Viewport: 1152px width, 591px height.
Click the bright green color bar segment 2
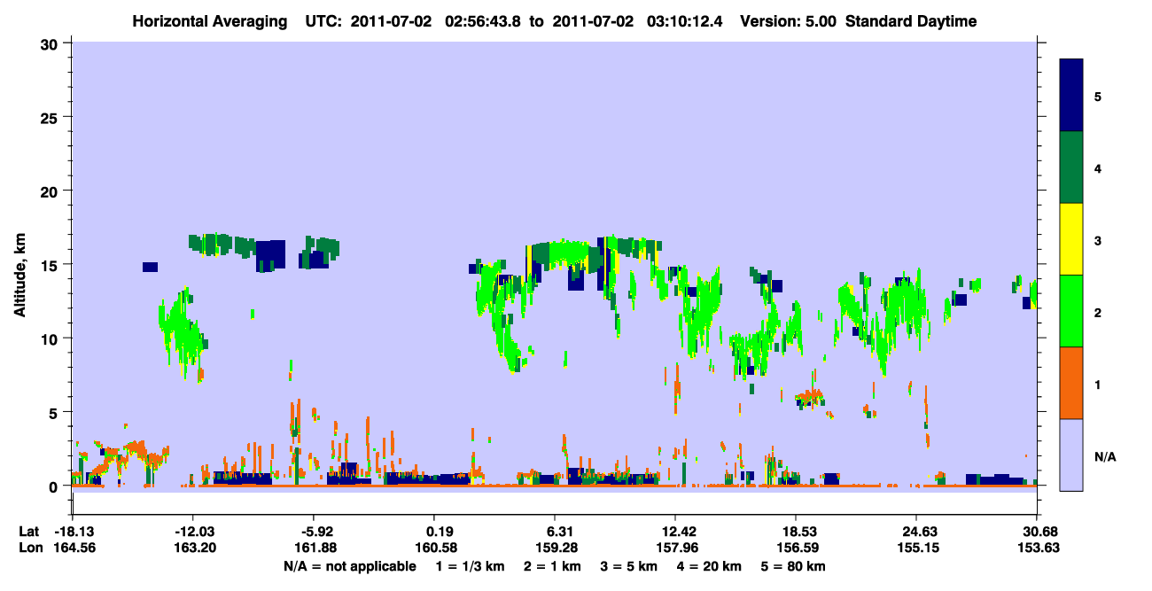[x=1071, y=311]
